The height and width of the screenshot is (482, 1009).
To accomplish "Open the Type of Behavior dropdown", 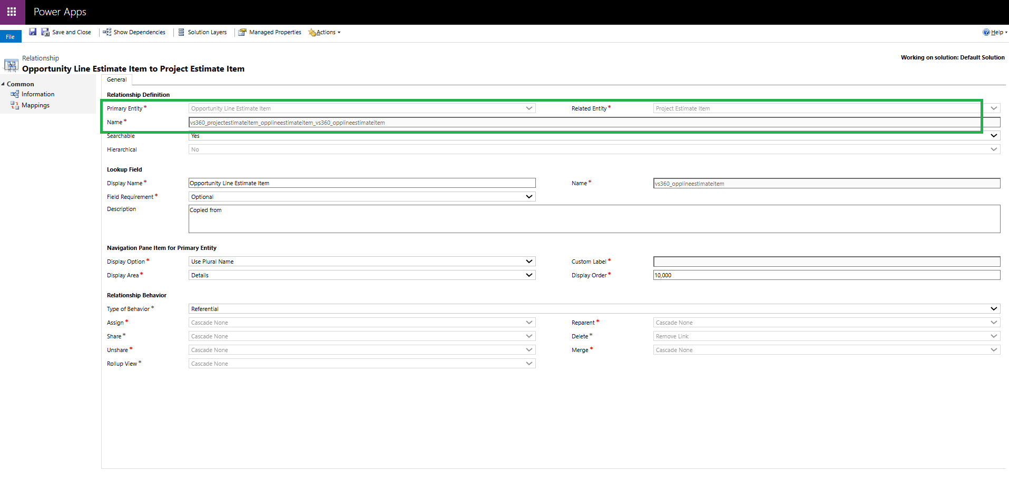I will click(x=594, y=309).
